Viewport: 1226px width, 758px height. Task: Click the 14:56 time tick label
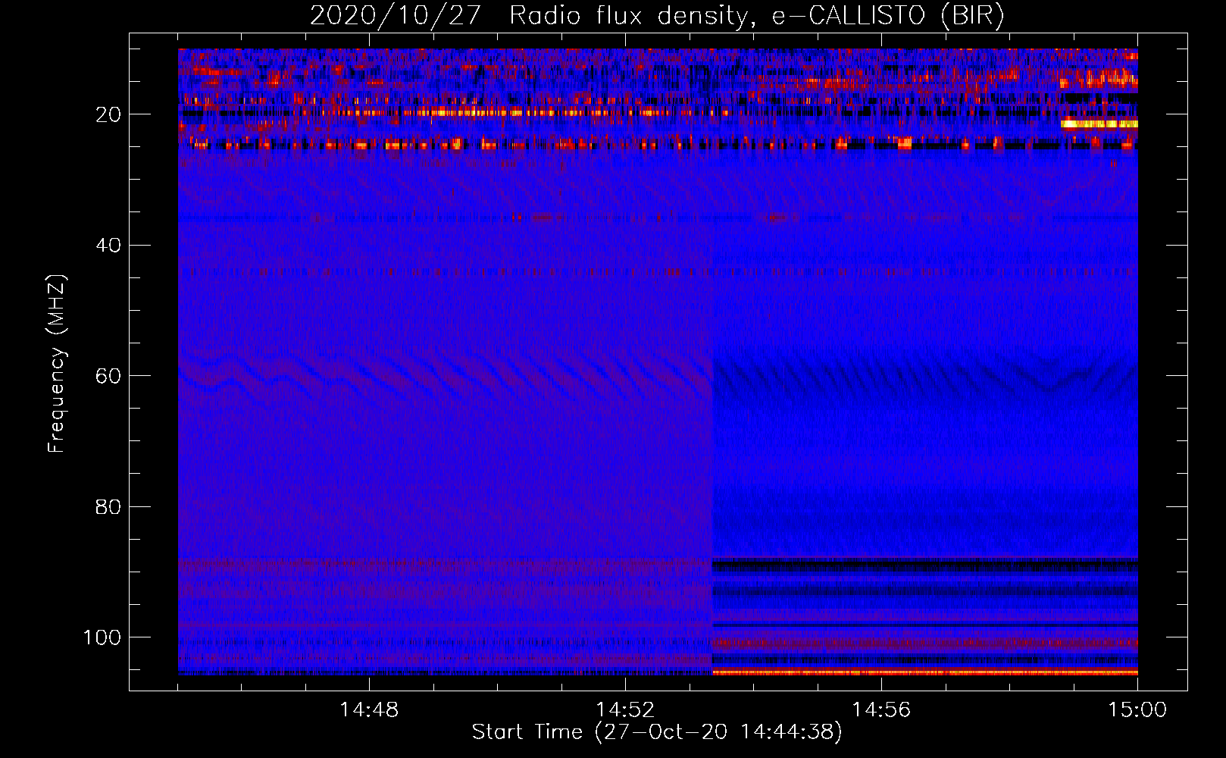point(881,710)
